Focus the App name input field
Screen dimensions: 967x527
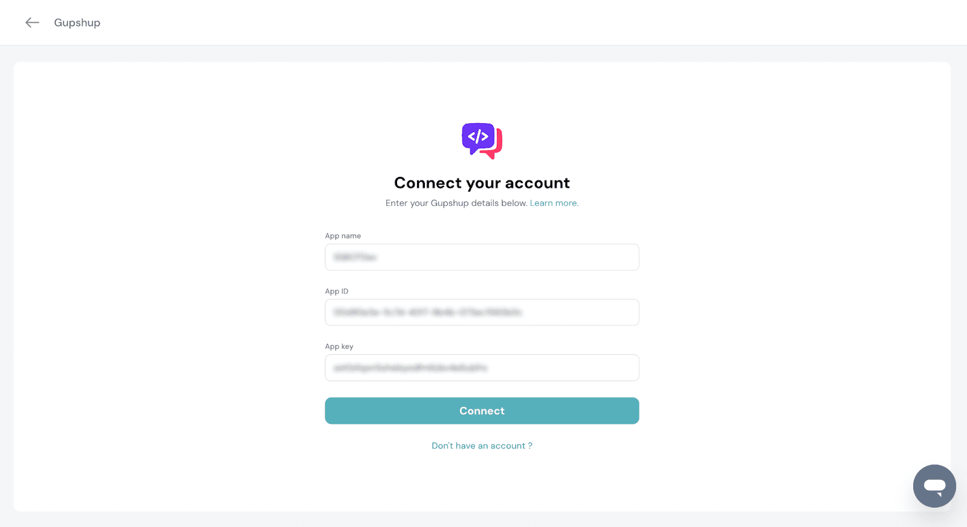tap(482, 257)
